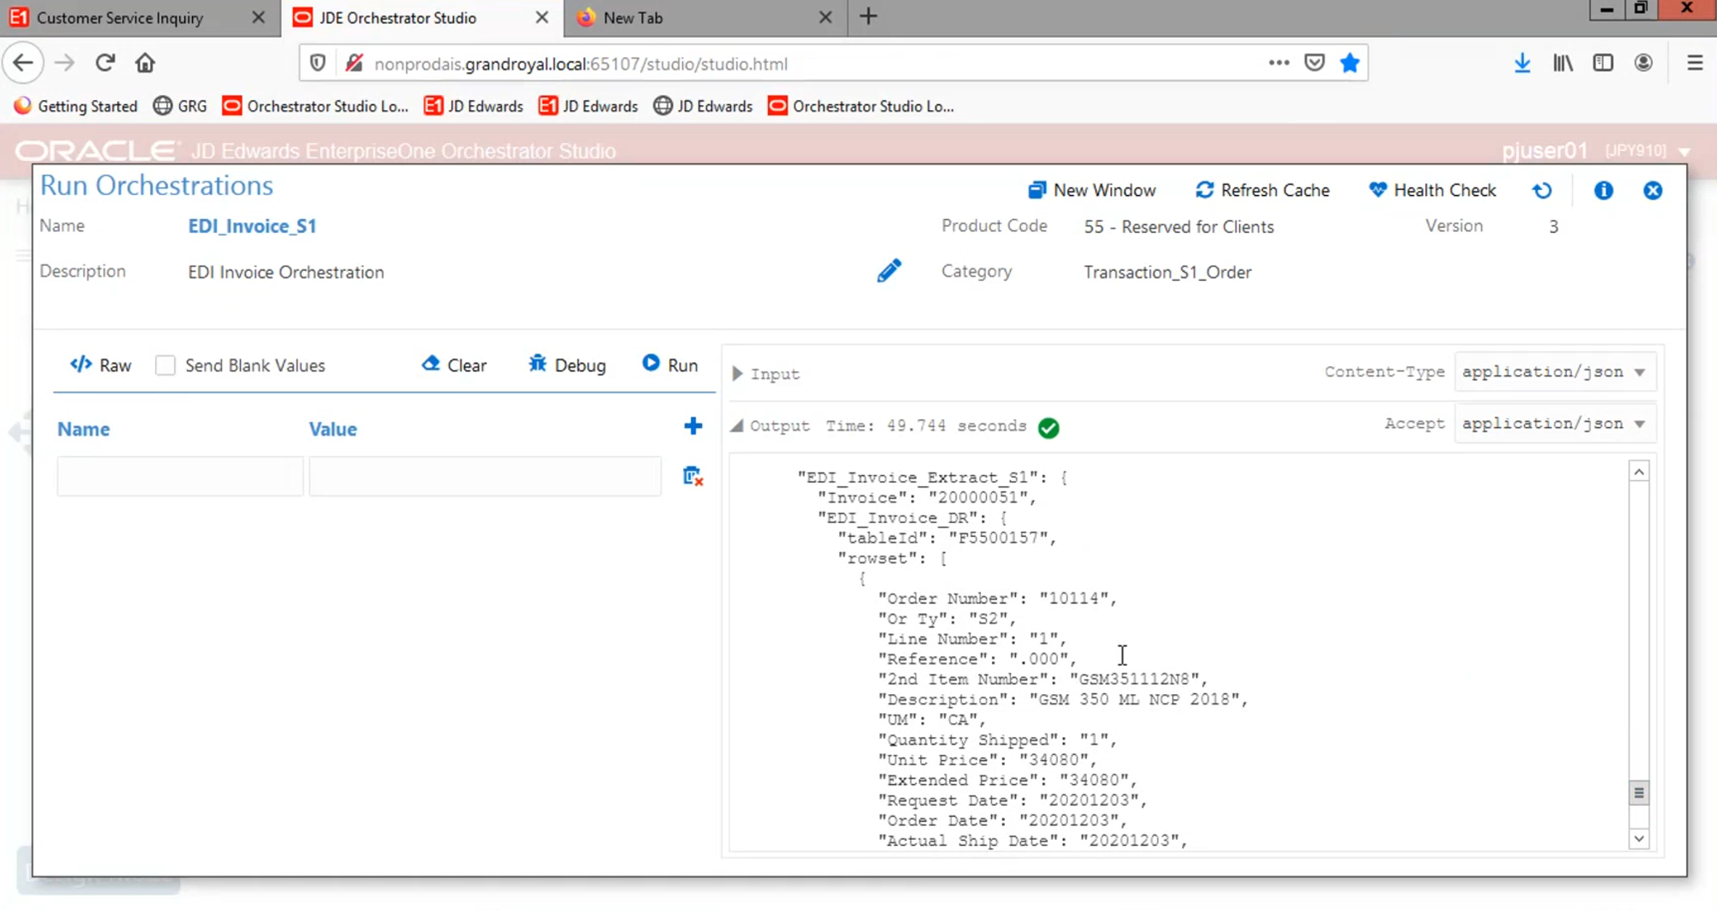1717x911 pixels.
Task: Toggle Raw input mode
Action: pos(101,365)
